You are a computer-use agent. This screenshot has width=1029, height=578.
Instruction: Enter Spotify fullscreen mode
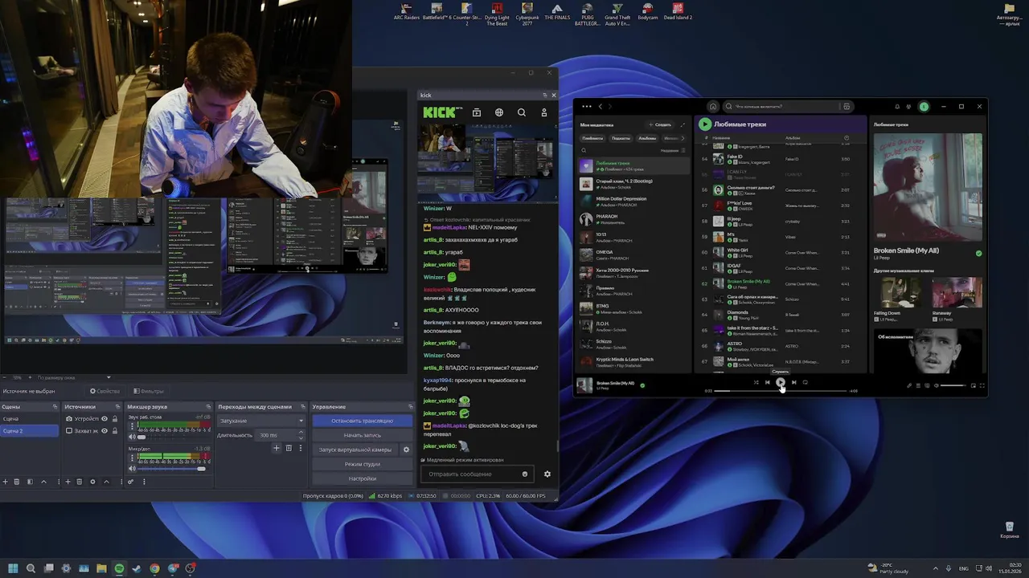click(982, 385)
